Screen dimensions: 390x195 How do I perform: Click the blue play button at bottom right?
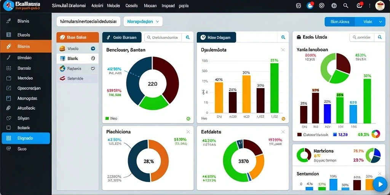click(x=380, y=184)
